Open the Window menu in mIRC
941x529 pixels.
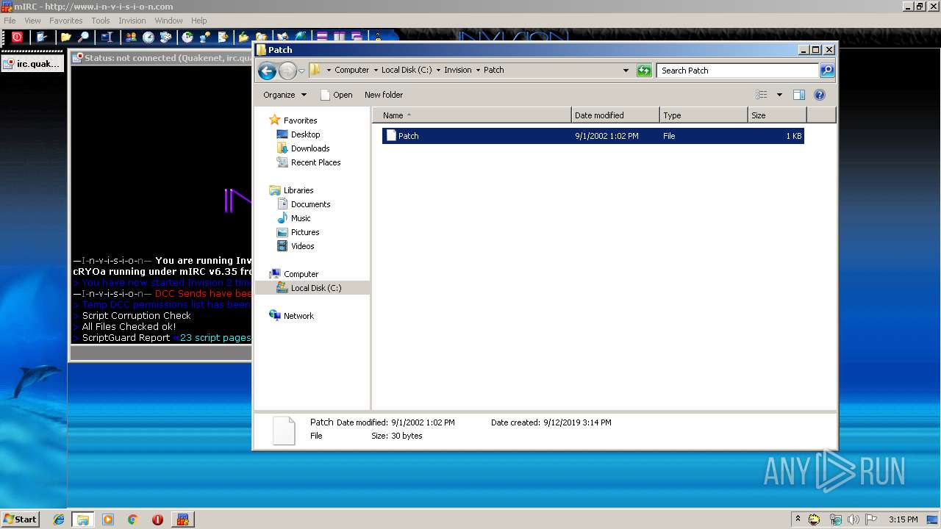168,21
